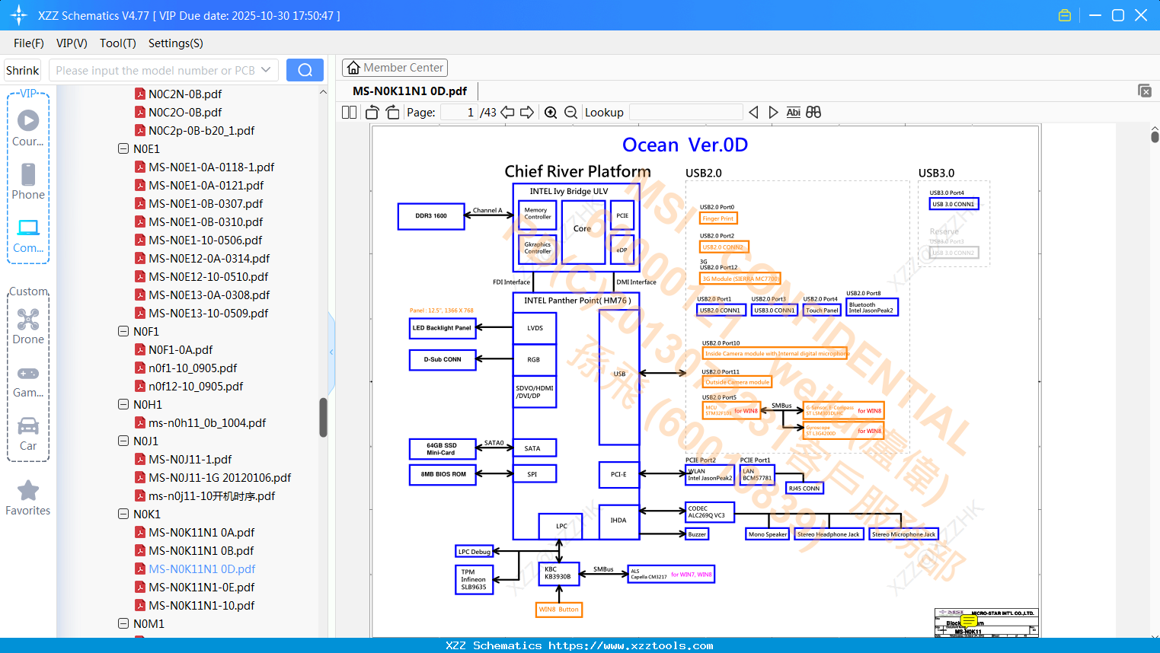Click the blue search button
The image size is (1160, 653).
(305, 70)
